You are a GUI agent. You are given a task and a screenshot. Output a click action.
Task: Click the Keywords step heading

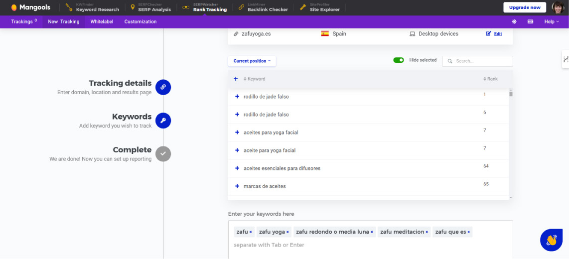tap(132, 117)
